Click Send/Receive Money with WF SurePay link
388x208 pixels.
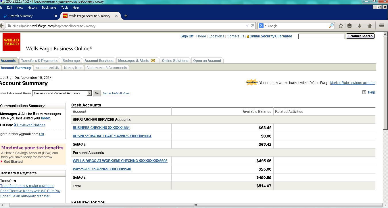point(30,191)
